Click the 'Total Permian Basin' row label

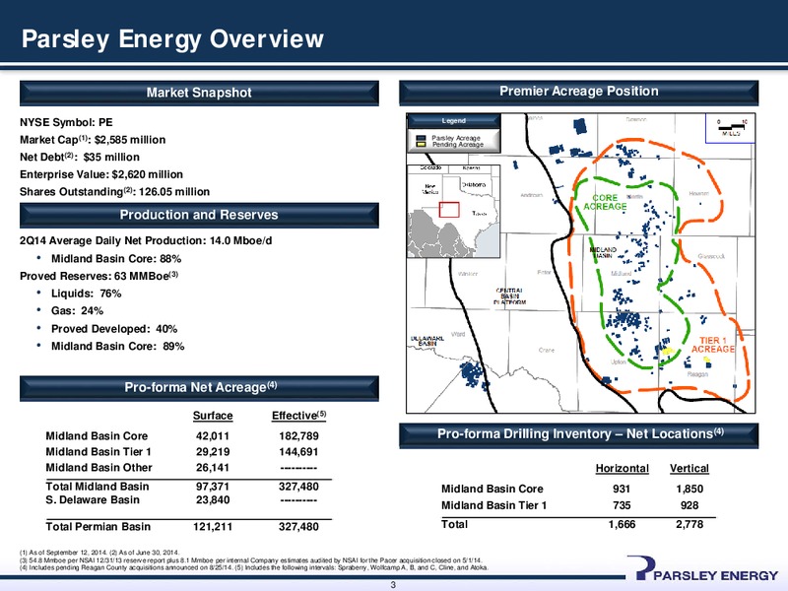coord(98,527)
